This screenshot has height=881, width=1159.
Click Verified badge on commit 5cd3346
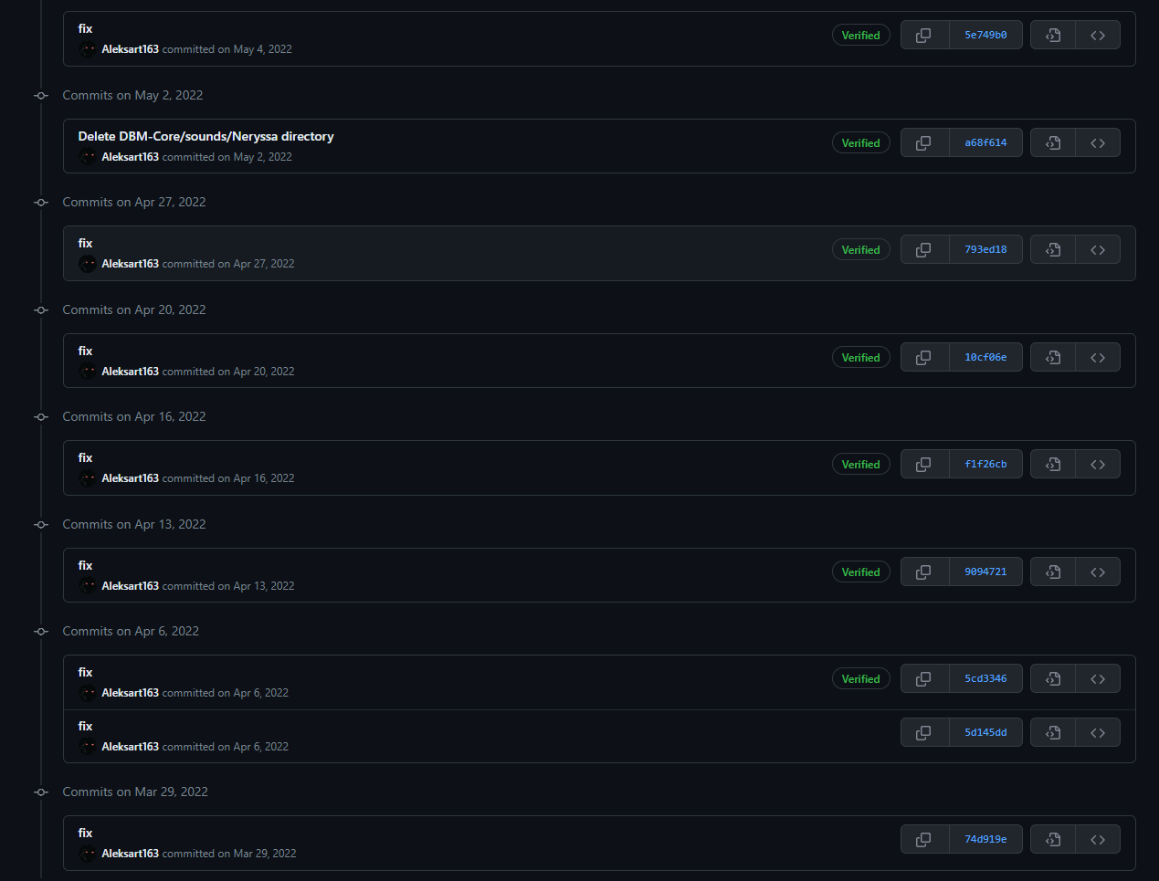point(860,679)
